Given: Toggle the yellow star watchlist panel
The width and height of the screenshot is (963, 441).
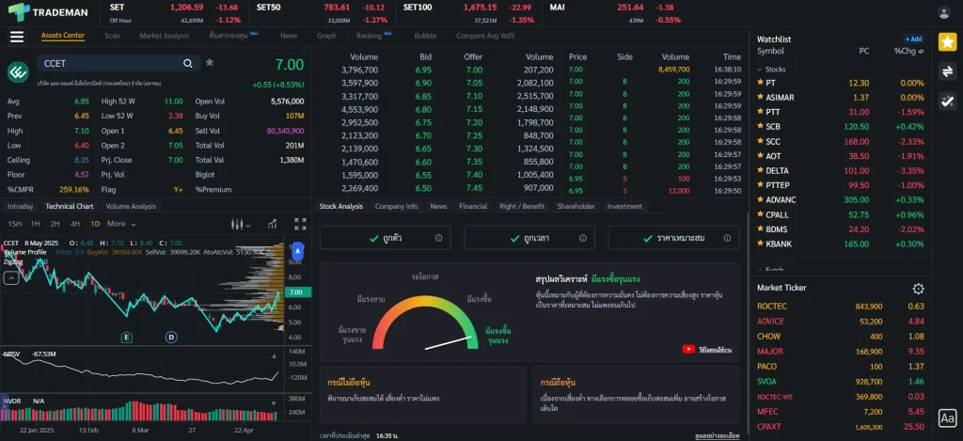Looking at the screenshot, I should pos(947,41).
